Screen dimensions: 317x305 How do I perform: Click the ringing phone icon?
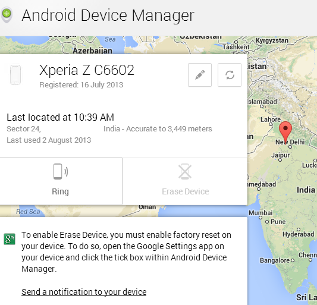click(x=61, y=171)
